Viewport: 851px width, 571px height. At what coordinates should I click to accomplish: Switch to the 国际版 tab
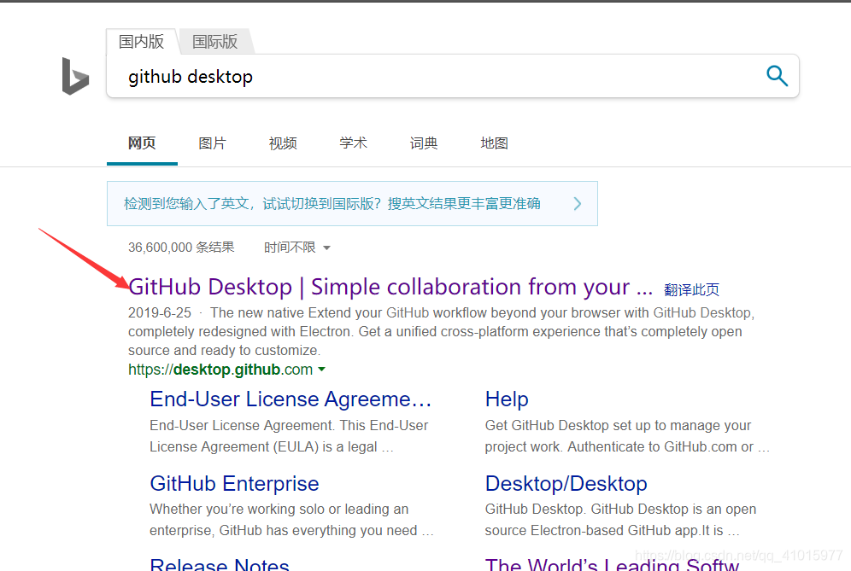[x=215, y=42]
